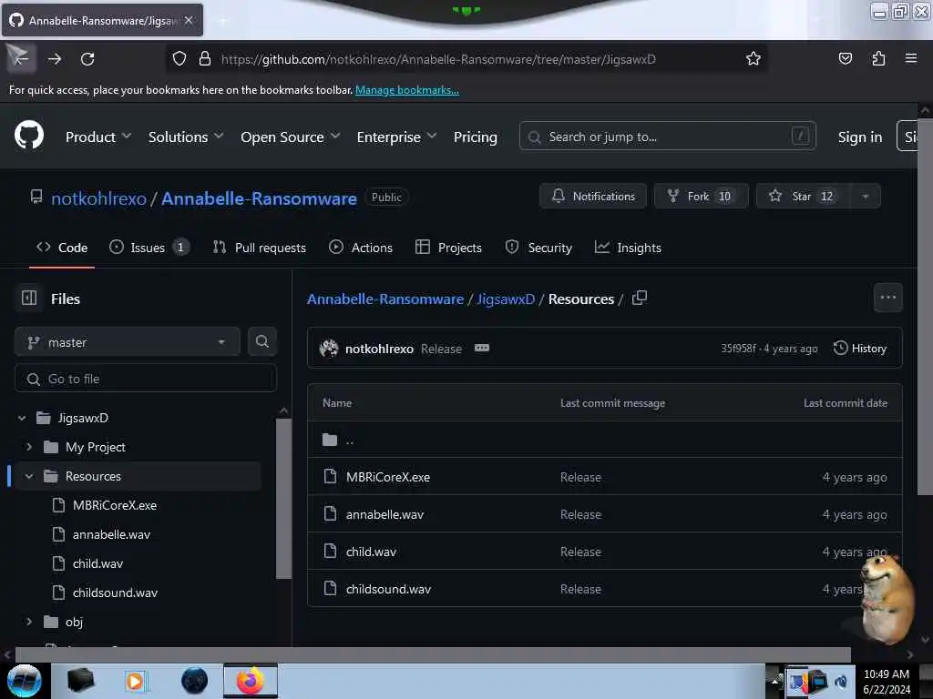Click Sign in
Screen dimensions: 933x699
[x=860, y=137]
